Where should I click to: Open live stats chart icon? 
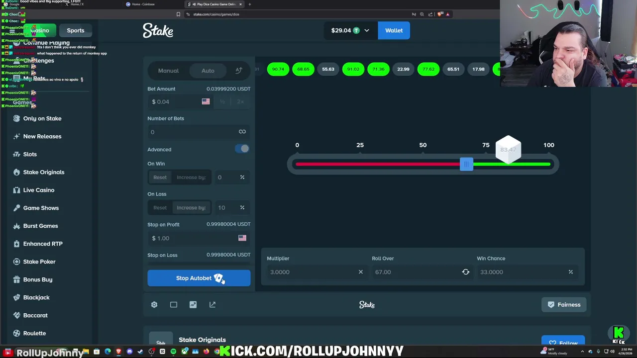(193, 304)
